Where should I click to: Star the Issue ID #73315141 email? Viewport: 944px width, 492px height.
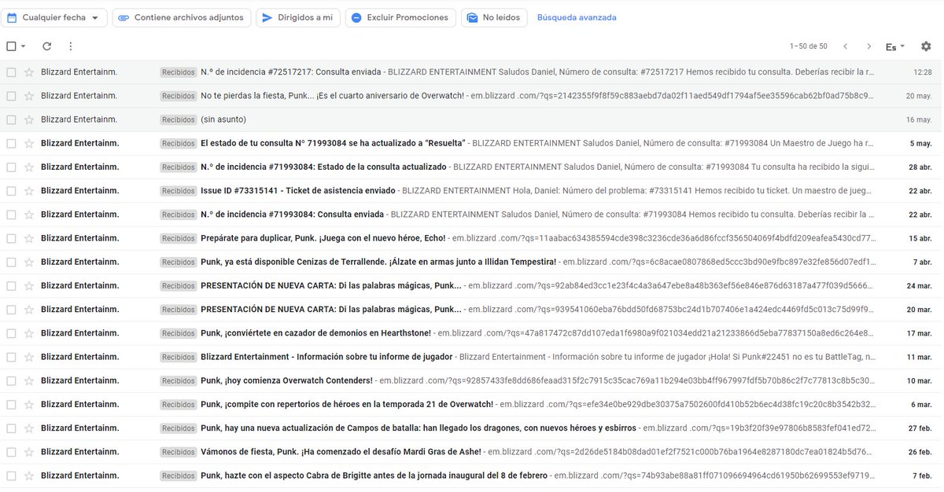[x=29, y=190]
